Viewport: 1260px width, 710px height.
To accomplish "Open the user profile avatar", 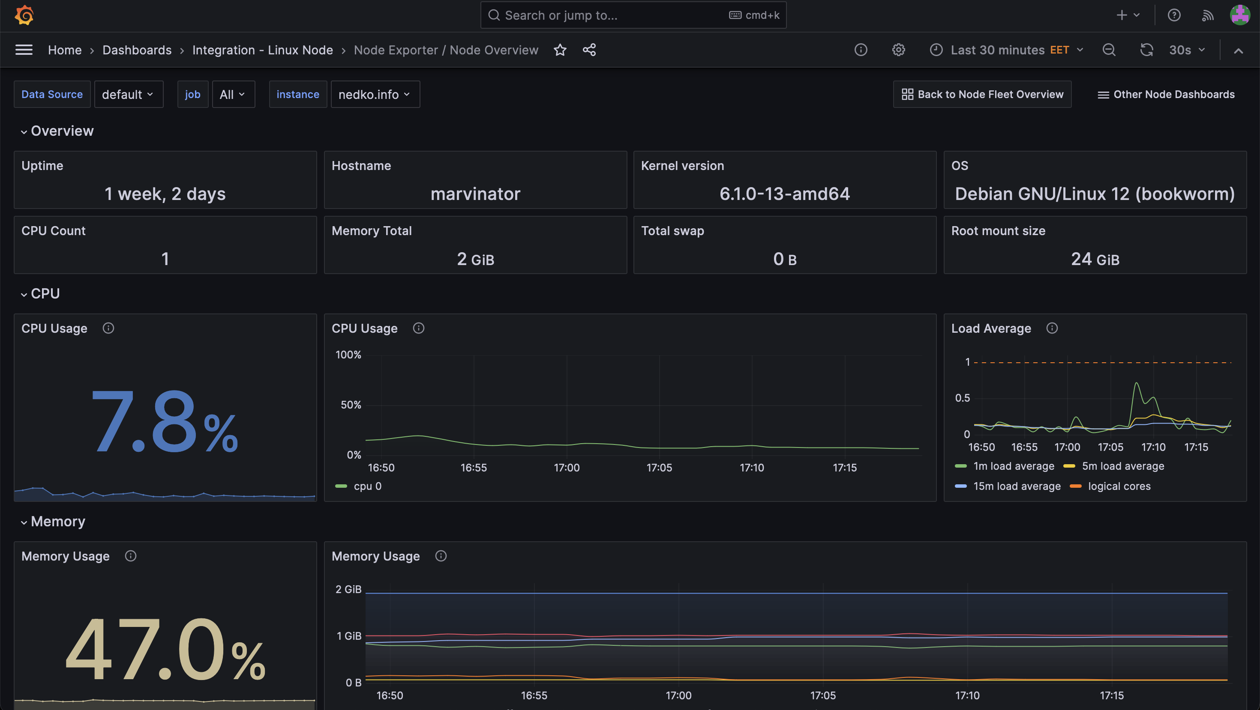I will (x=1240, y=15).
